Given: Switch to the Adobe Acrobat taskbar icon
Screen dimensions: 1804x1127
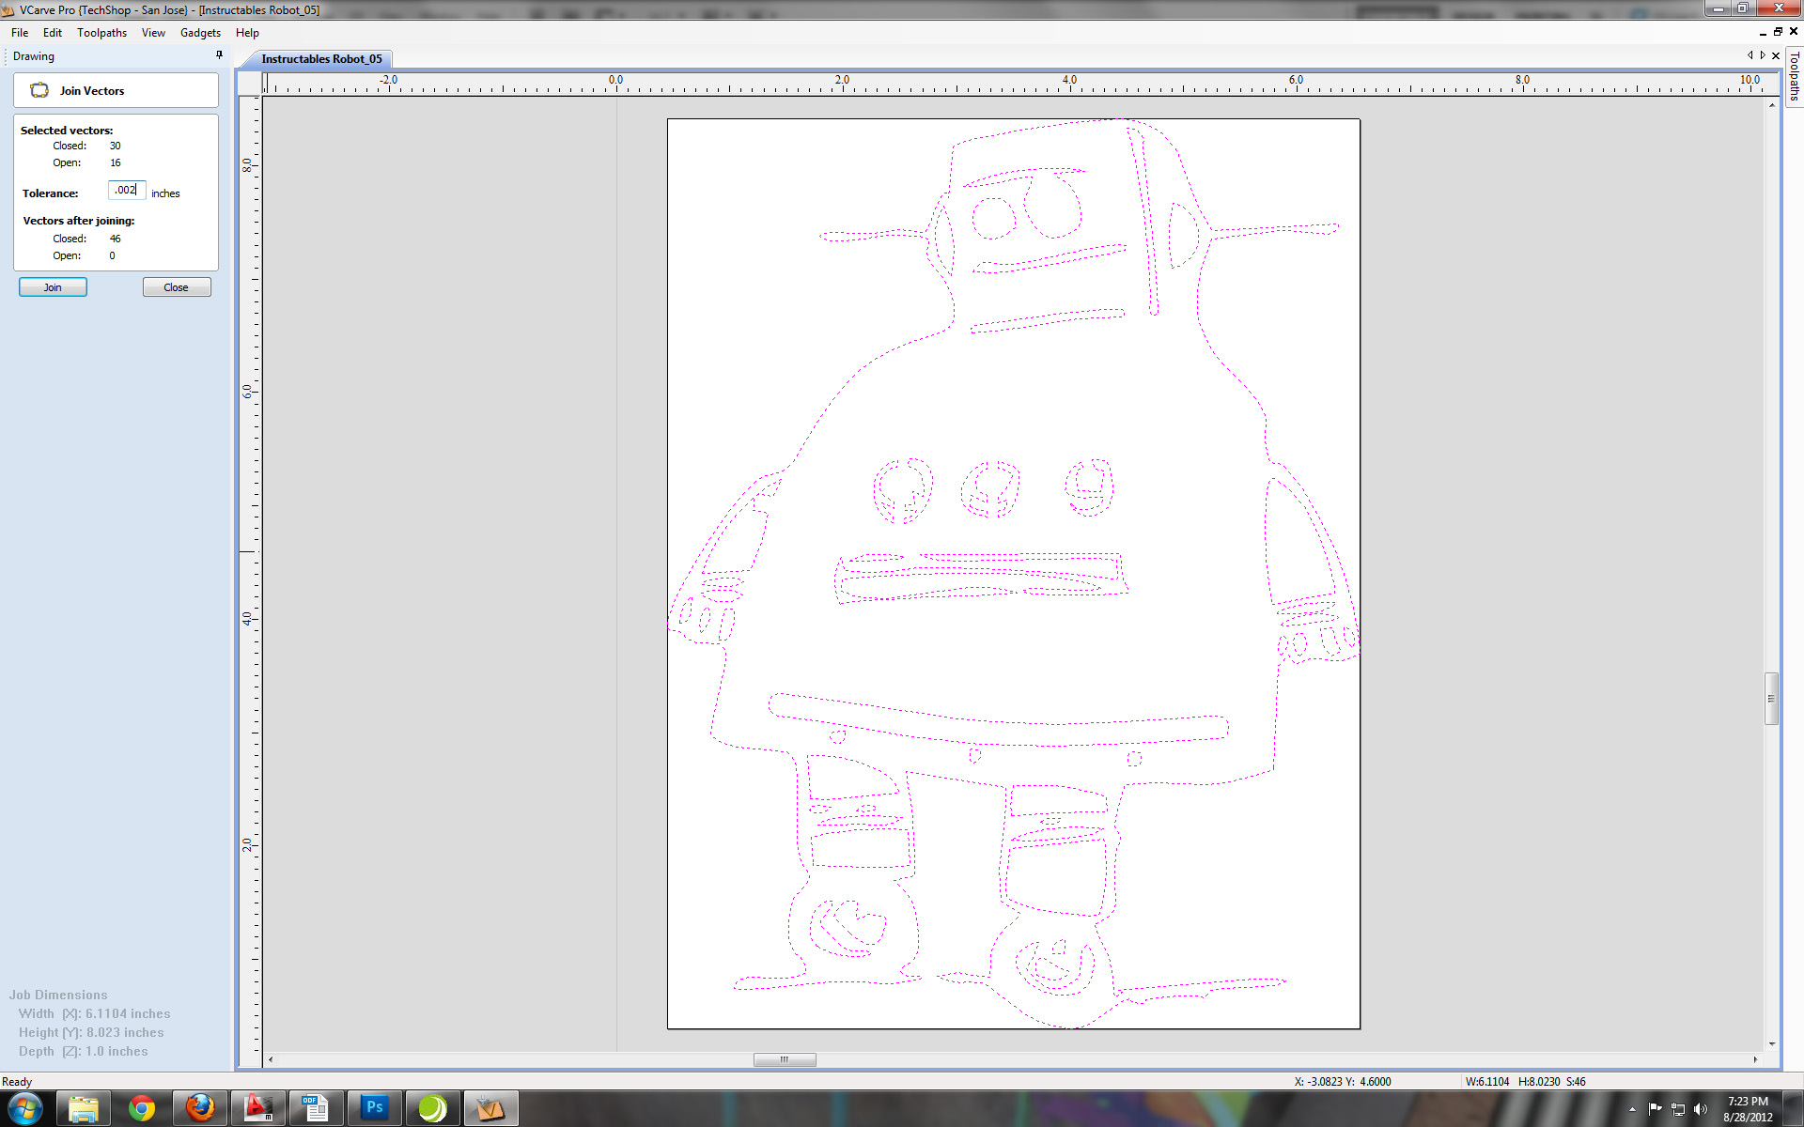Looking at the screenshot, I should click(x=258, y=1109).
